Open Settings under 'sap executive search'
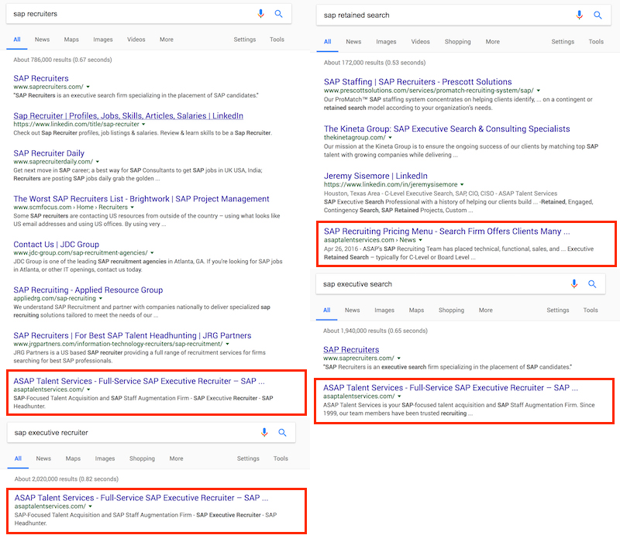Viewport: 620px width, 542px height. (x=557, y=310)
